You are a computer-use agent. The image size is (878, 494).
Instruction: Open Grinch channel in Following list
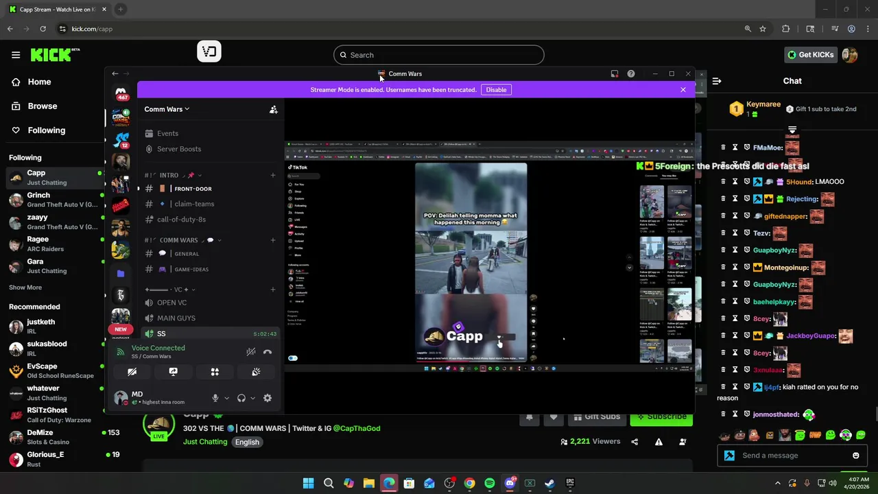pyautogui.click(x=54, y=200)
